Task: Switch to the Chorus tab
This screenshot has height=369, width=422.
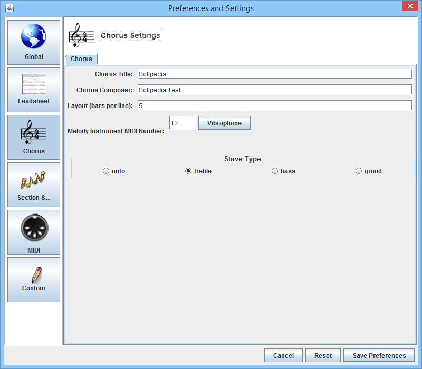Action: point(81,59)
